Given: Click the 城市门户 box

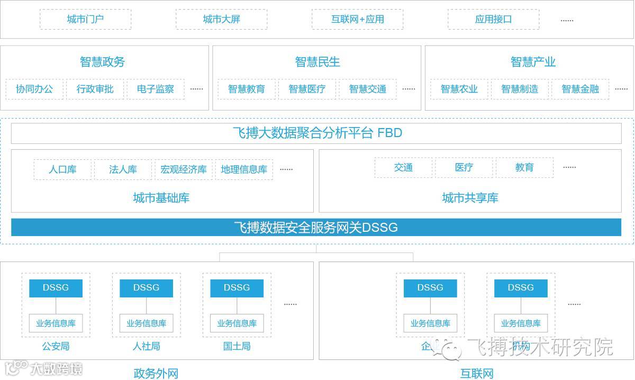Looking at the screenshot, I should pyautogui.click(x=85, y=19).
